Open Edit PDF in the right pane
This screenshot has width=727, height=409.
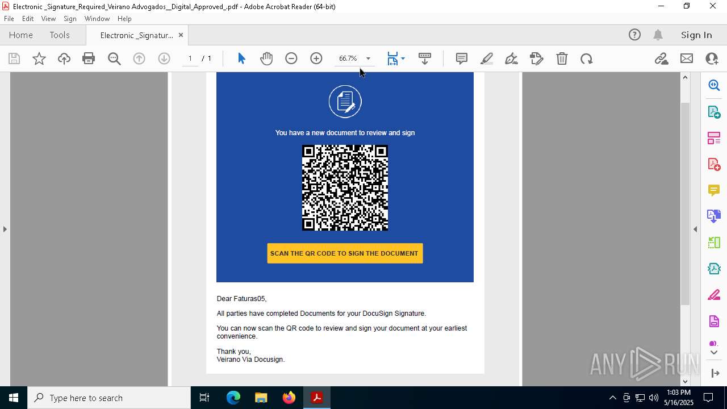pos(714,137)
